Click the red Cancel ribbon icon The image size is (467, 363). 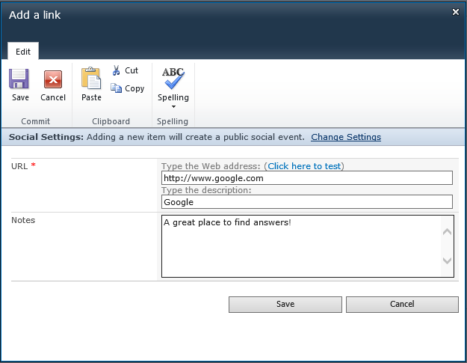pyautogui.click(x=53, y=79)
